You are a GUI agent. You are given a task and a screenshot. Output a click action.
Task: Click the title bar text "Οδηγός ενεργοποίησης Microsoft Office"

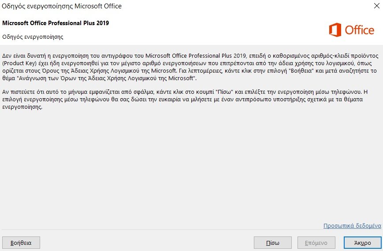[x=62, y=6]
